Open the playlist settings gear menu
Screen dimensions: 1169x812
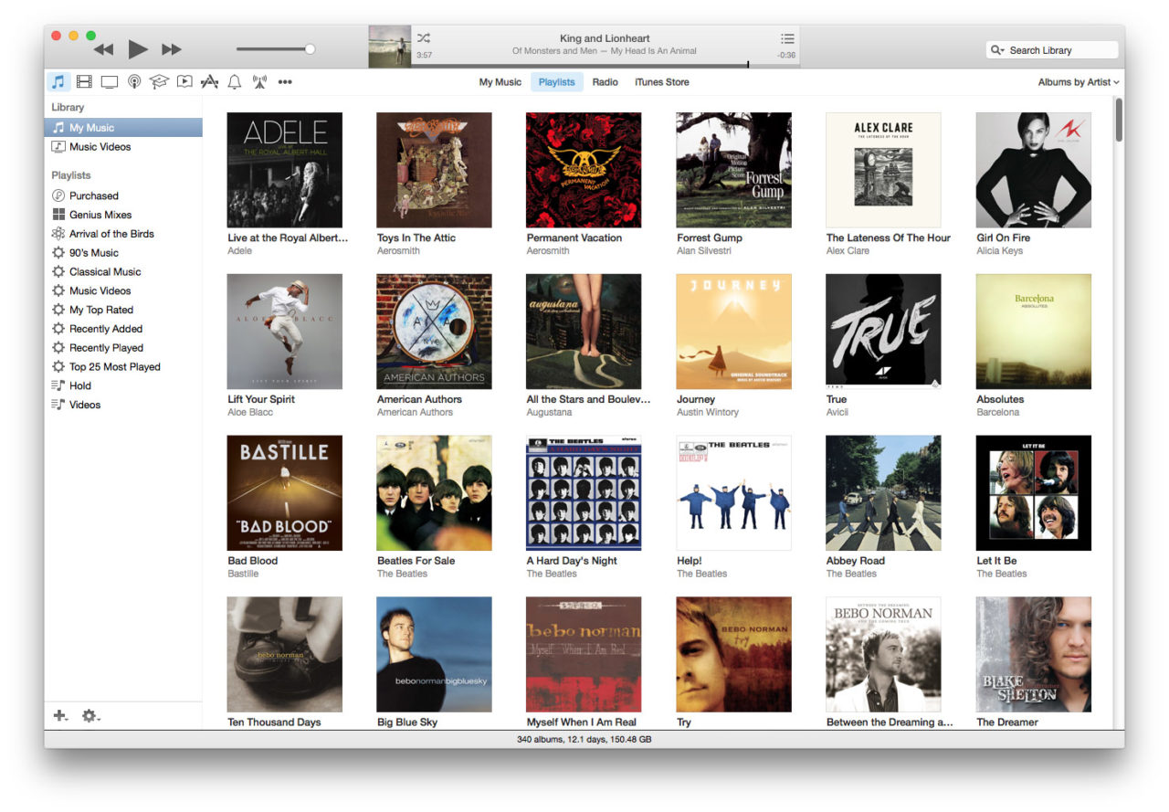pyautogui.click(x=90, y=716)
